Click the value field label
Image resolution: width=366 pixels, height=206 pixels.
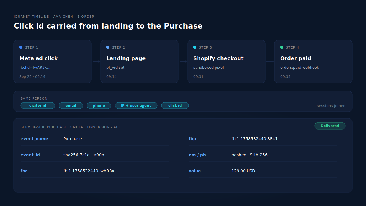click(x=195, y=171)
